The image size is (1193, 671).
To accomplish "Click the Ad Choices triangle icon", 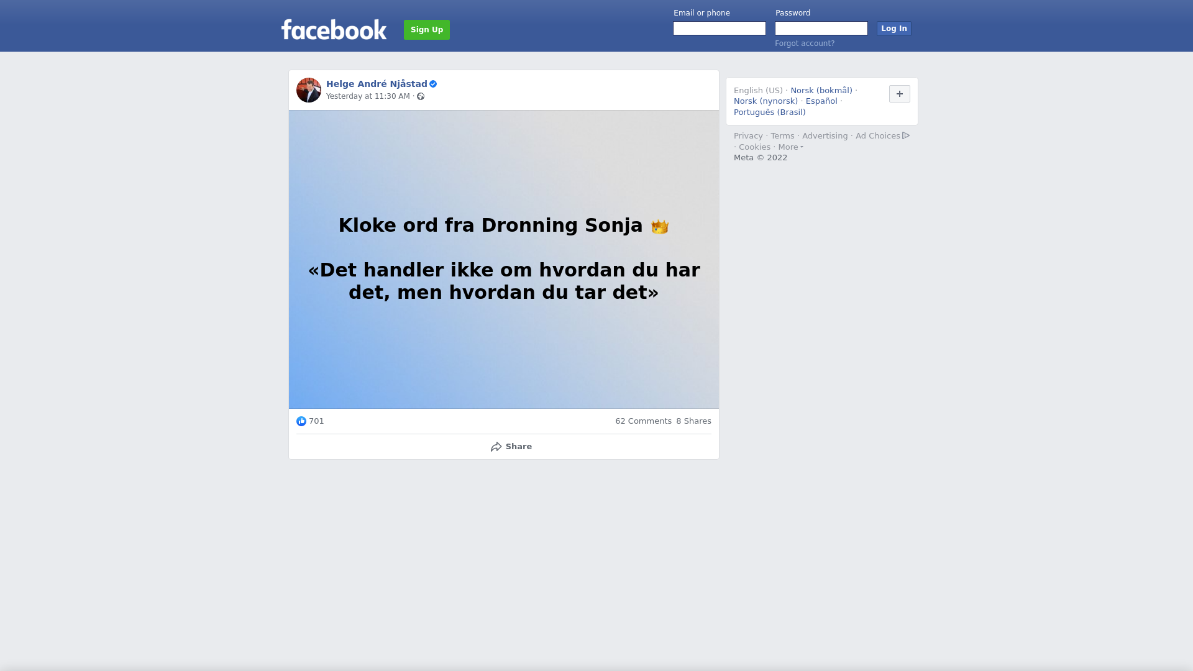I will click(906, 135).
